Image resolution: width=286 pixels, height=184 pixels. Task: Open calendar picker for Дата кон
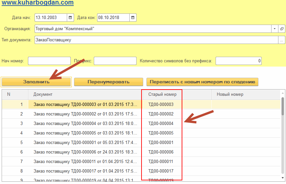pyautogui.click(x=133, y=17)
